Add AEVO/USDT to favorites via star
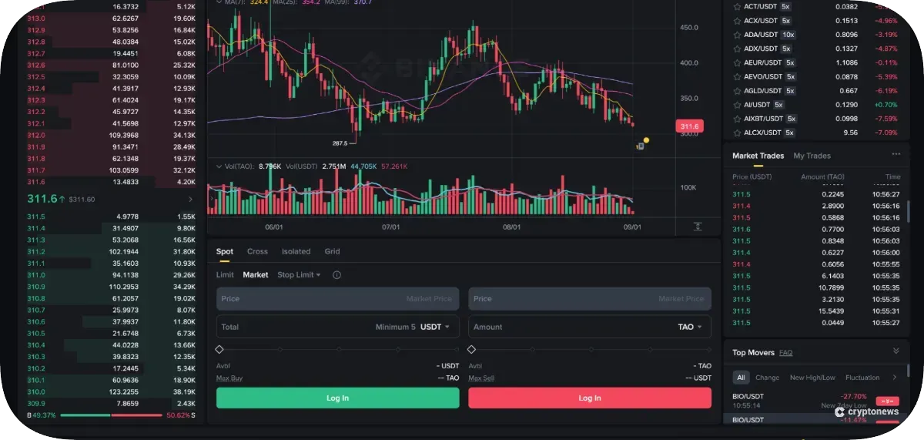Screen dimensions: 924x440 click(x=737, y=77)
